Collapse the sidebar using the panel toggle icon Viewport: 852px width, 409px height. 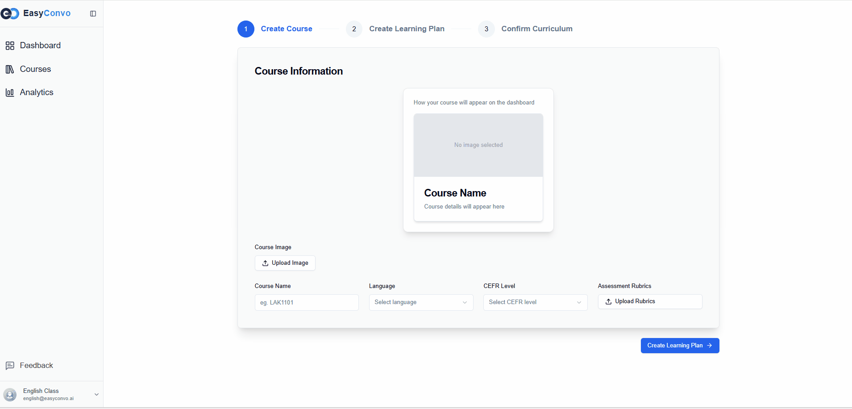pos(93,14)
